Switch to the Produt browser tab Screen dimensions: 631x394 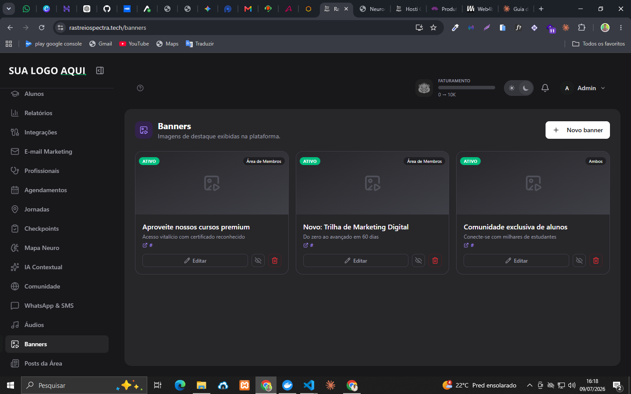(x=444, y=9)
